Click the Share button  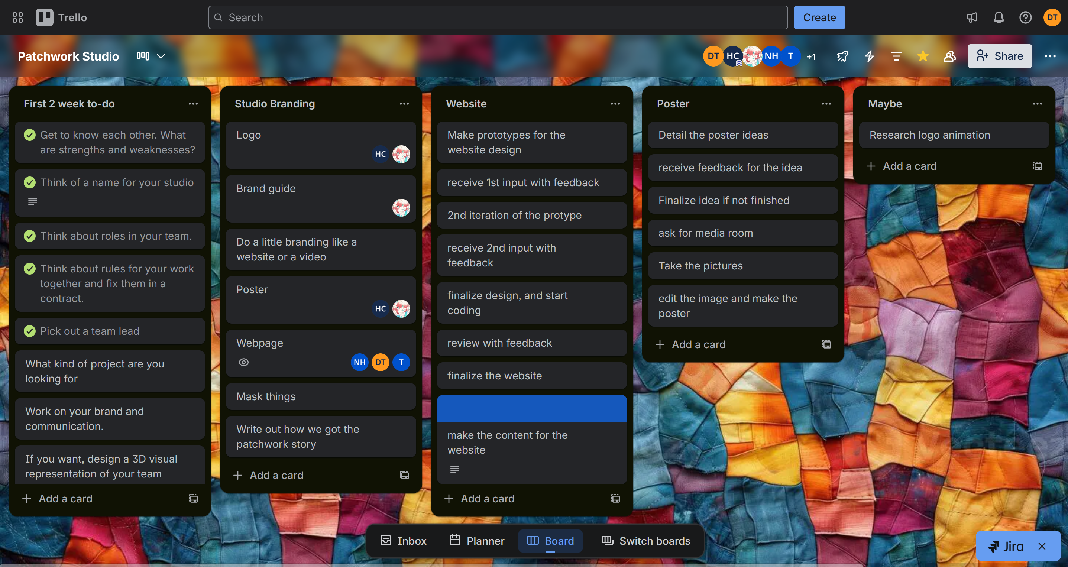click(x=1000, y=56)
